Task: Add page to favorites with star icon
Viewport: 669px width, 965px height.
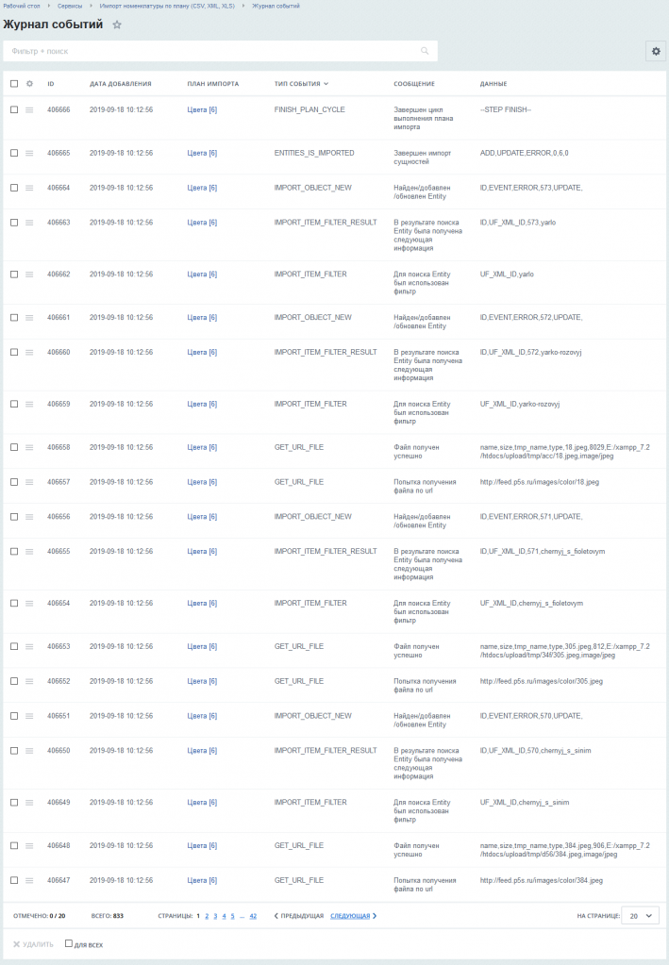Action: point(117,25)
